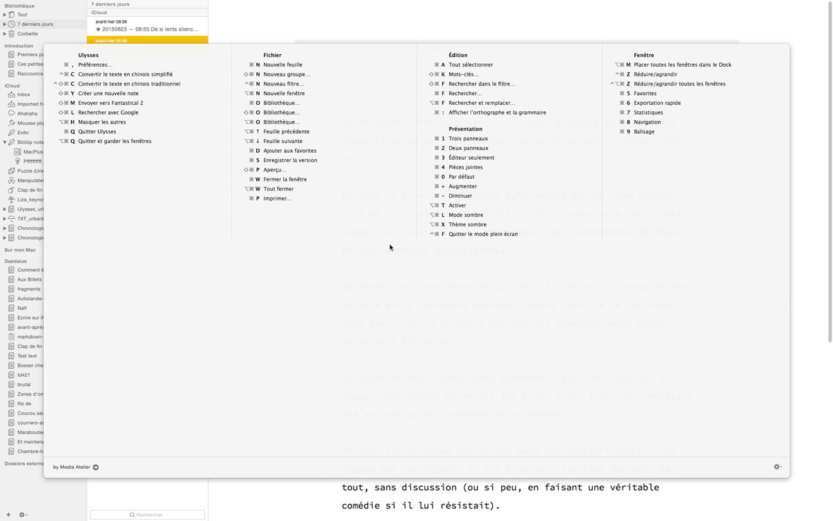Viewport: 833px width, 521px height.
Task: Click the document icon beside Premiers pa
Action: click(12, 55)
